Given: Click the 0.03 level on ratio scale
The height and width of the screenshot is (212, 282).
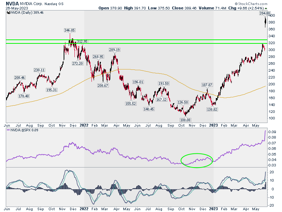Looking at the screenshot, I should coord(272,165).
